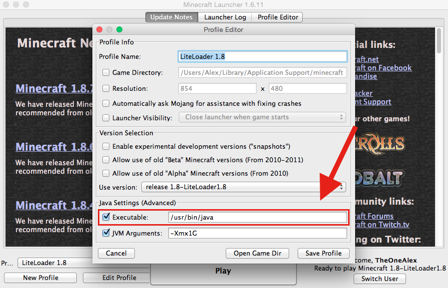Enable experimental development versions snapshots checkbox

(x=106, y=146)
